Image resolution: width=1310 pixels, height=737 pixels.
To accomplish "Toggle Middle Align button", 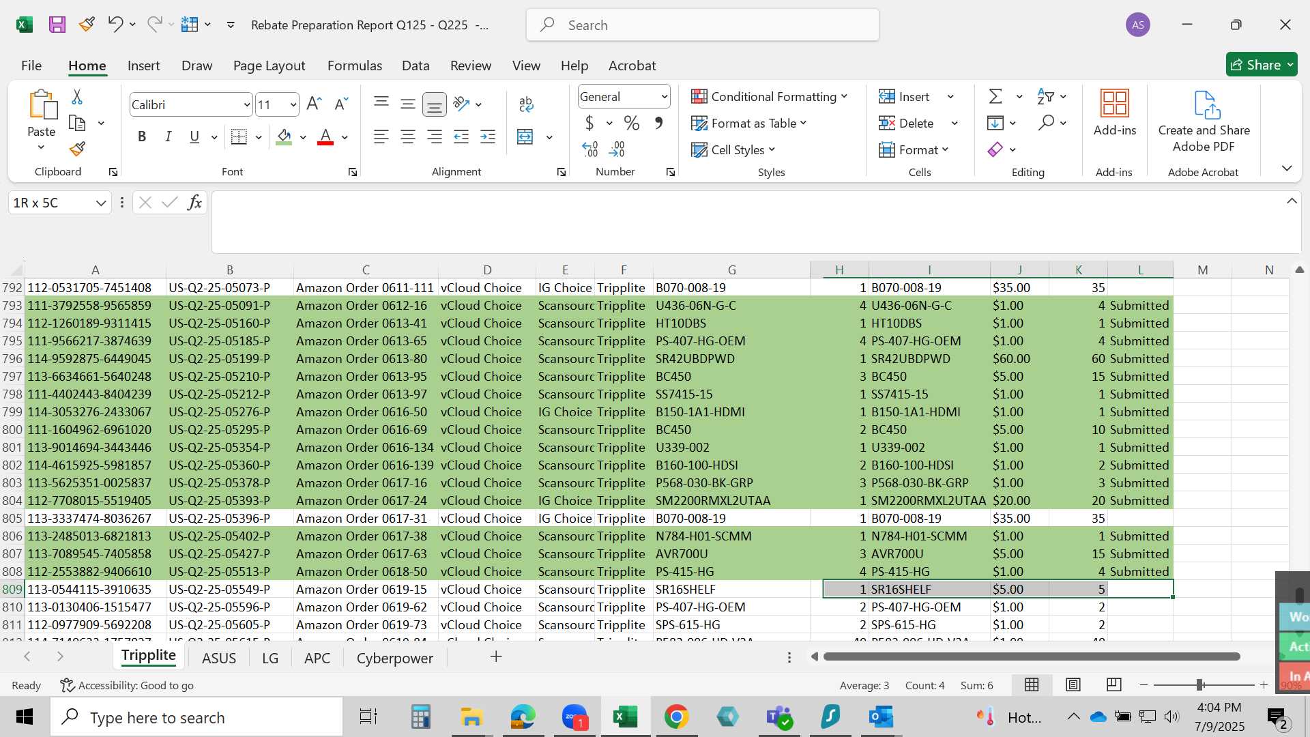I will tap(408, 104).
